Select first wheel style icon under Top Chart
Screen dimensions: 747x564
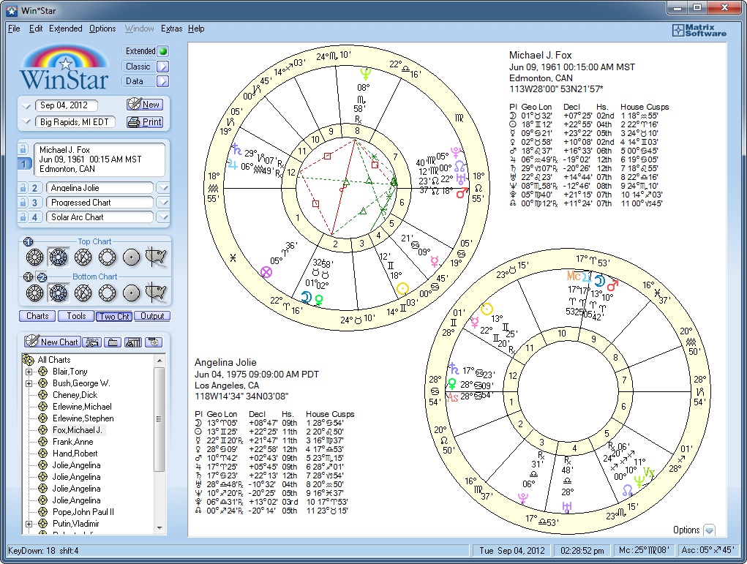34,257
